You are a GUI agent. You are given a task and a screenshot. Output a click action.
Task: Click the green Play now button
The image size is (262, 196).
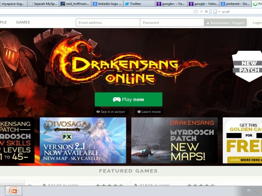pos(128,99)
